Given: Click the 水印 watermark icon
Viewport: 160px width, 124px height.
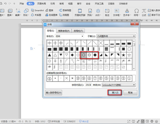Looking at the screenshot, I should pos(98,12).
